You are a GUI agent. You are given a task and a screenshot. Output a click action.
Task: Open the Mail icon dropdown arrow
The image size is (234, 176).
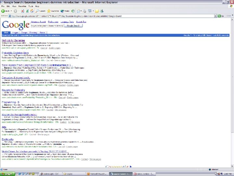pos(81,11)
